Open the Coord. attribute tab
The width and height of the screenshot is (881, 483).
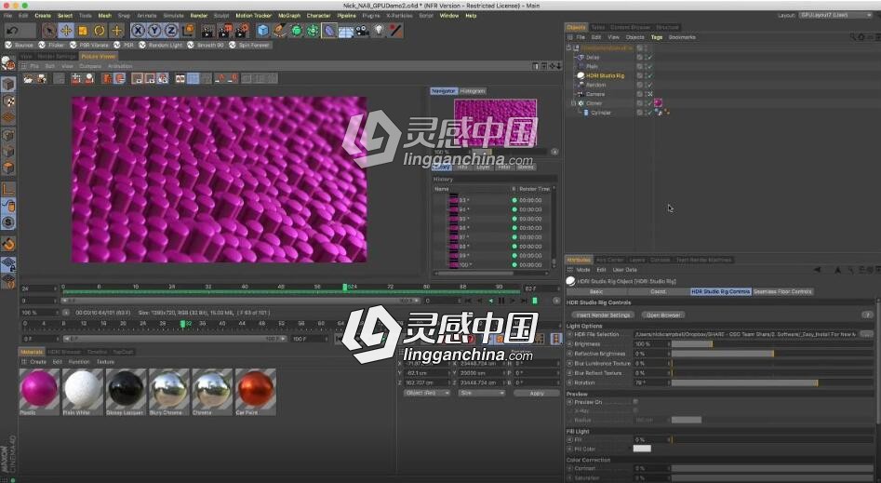[659, 292]
